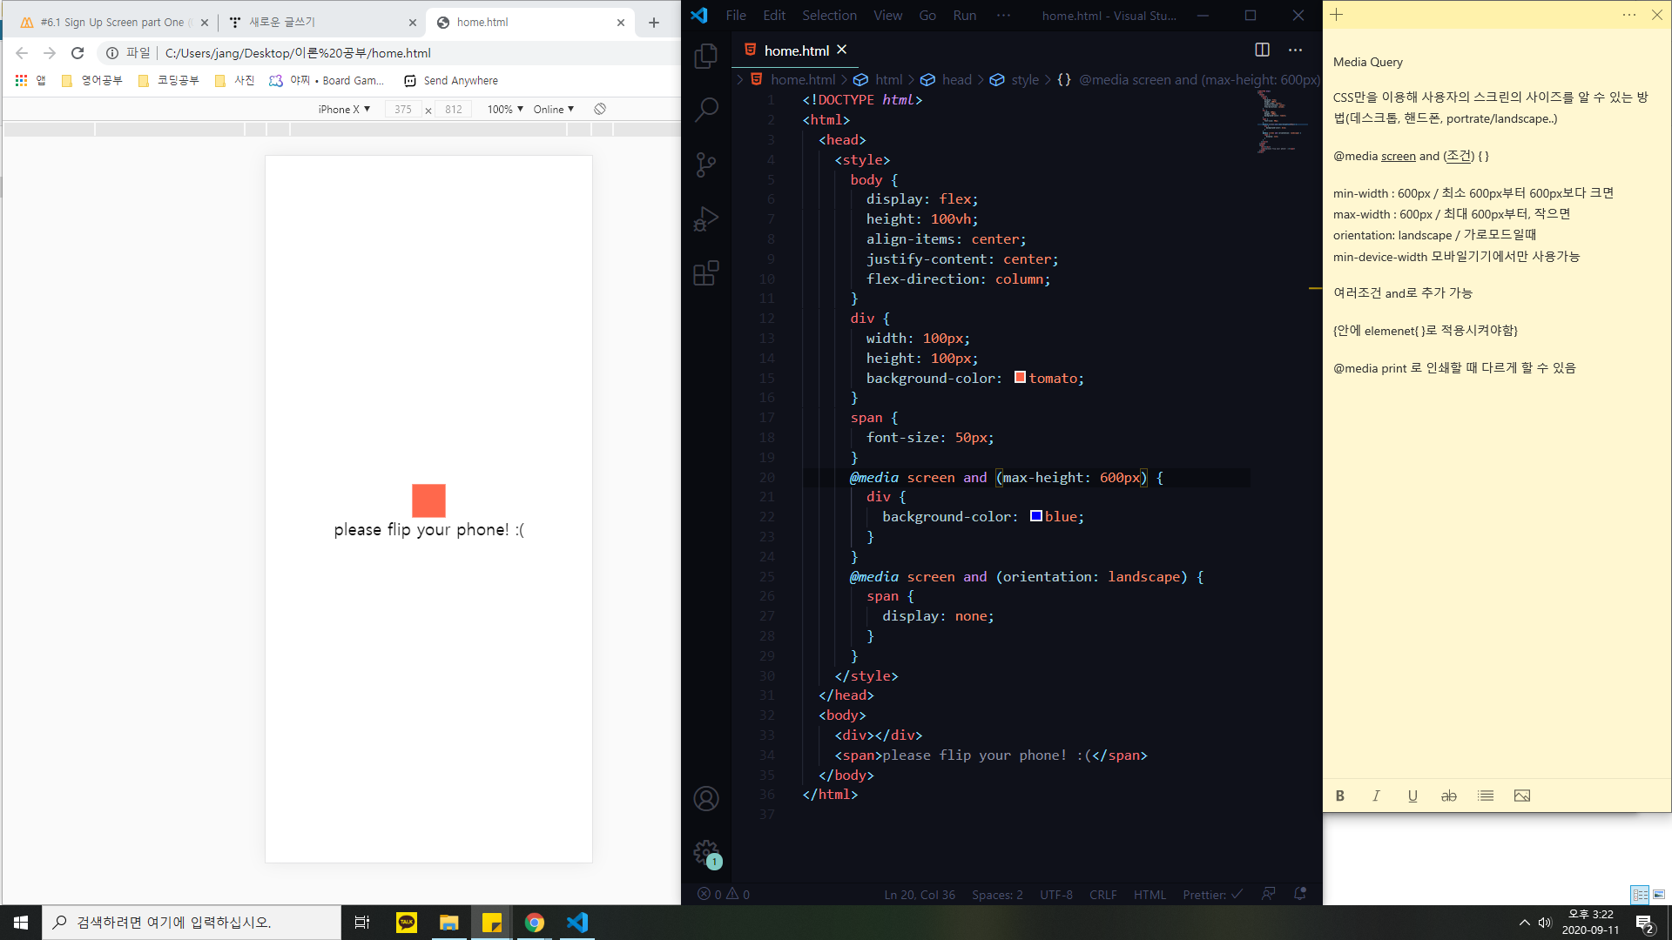Toggle italic formatting in Sticky Notes
This screenshot has width=1672, height=940.
coord(1376,796)
